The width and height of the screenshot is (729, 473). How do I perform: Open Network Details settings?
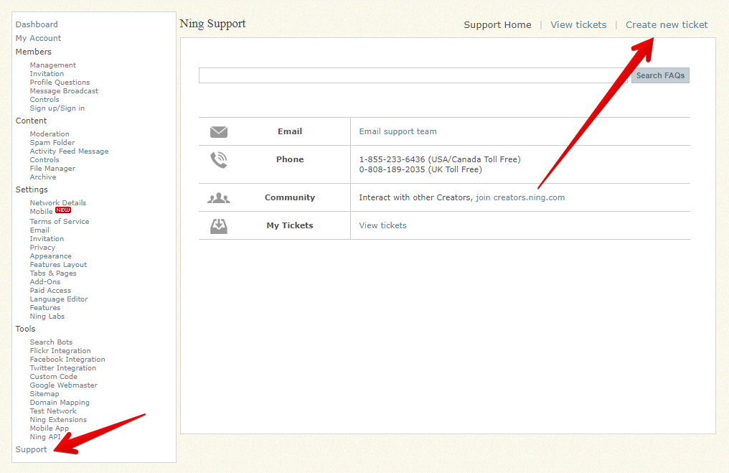(x=58, y=203)
